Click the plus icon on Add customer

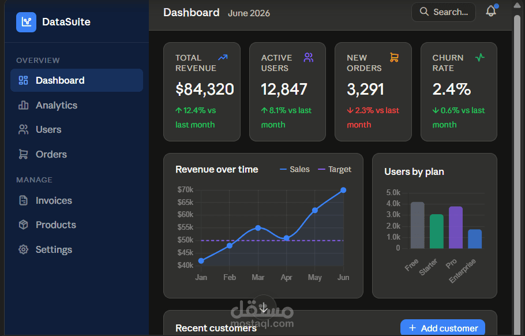tap(412, 328)
